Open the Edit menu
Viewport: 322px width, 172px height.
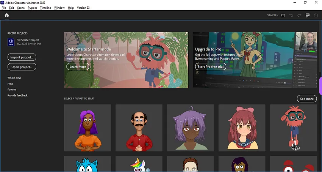tap(11, 8)
